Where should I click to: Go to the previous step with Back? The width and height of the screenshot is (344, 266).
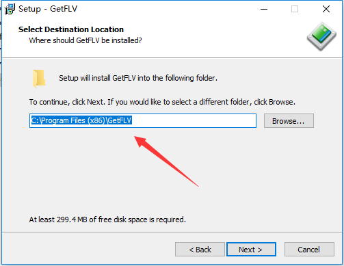click(x=200, y=250)
